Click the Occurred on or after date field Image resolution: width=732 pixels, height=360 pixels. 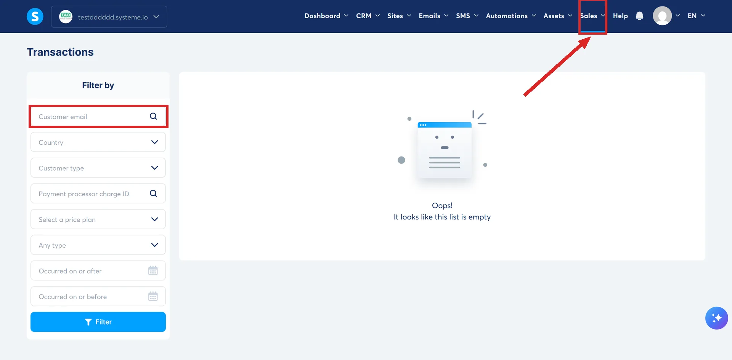[98, 271]
